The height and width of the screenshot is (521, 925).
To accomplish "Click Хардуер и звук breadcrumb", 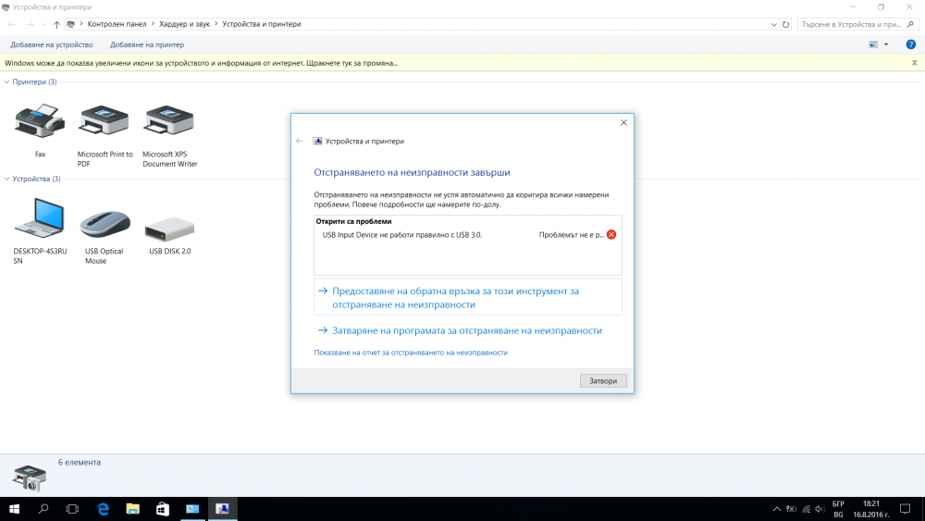I will (x=184, y=24).
